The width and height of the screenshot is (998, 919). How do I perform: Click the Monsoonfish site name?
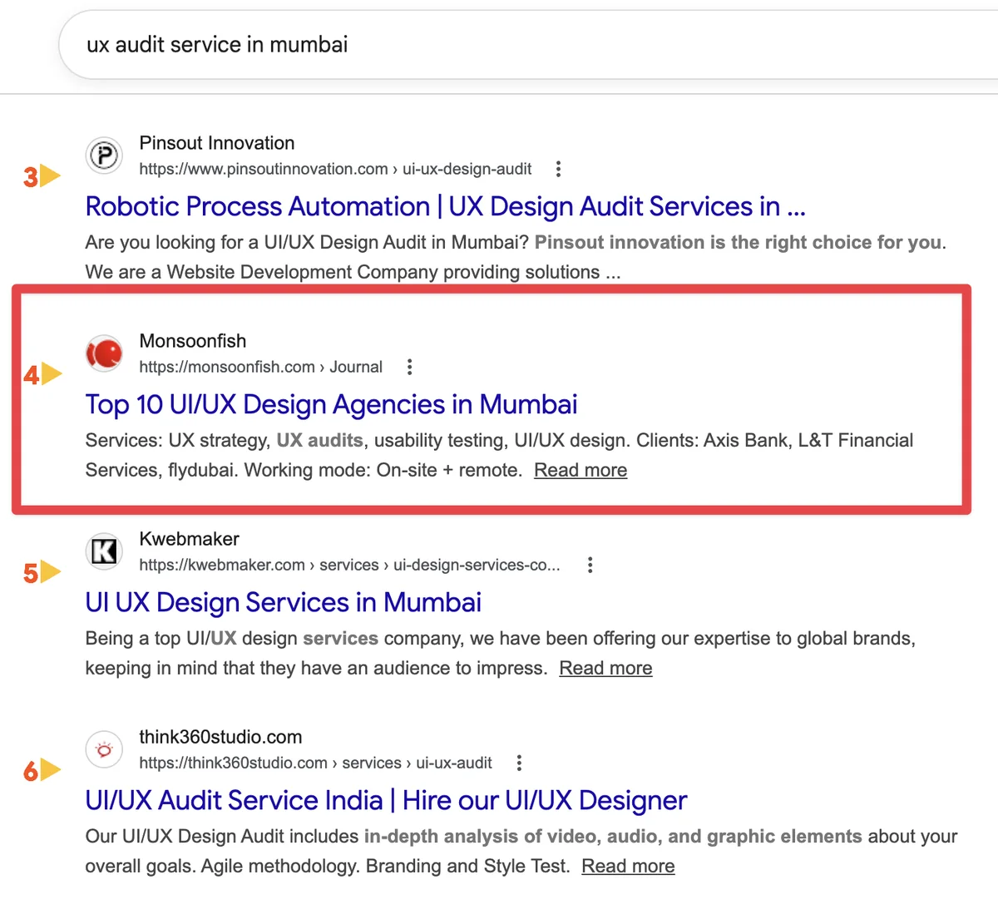pyautogui.click(x=192, y=341)
